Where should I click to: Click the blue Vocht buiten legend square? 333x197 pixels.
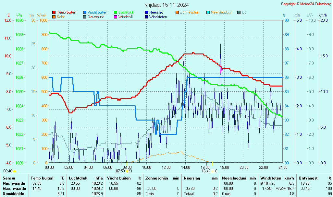tap(85, 12)
